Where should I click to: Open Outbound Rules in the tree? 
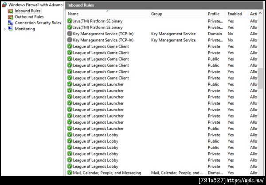(29, 17)
